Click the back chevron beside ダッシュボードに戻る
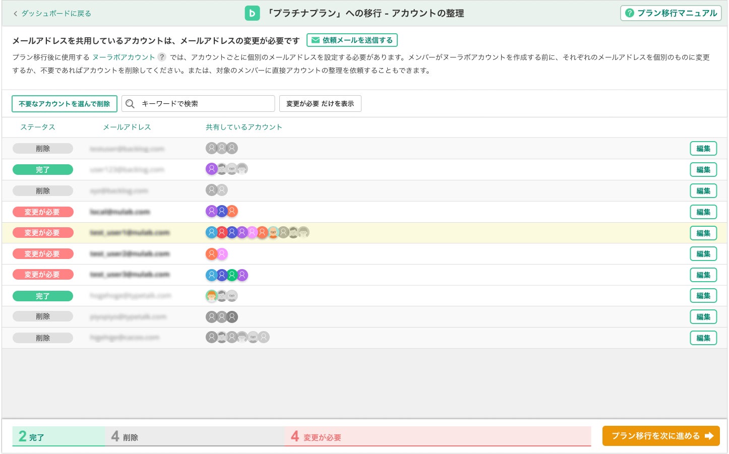Viewport: 729px width, 454px height. [15, 14]
